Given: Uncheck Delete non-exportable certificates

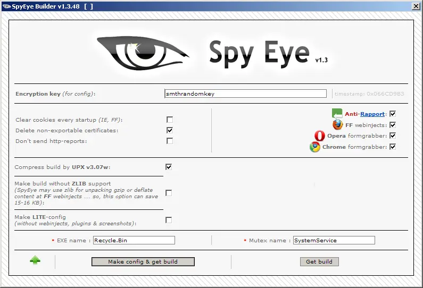Looking at the screenshot, I should click(x=169, y=130).
